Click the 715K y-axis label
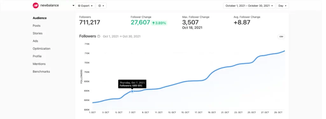 pos(87,44)
